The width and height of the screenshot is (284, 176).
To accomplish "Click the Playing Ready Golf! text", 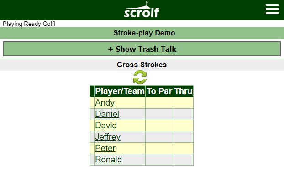I will (29, 24).
